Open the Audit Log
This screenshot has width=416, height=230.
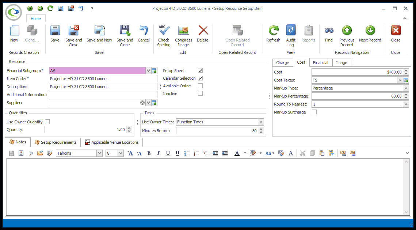click(x=291, y=36)
